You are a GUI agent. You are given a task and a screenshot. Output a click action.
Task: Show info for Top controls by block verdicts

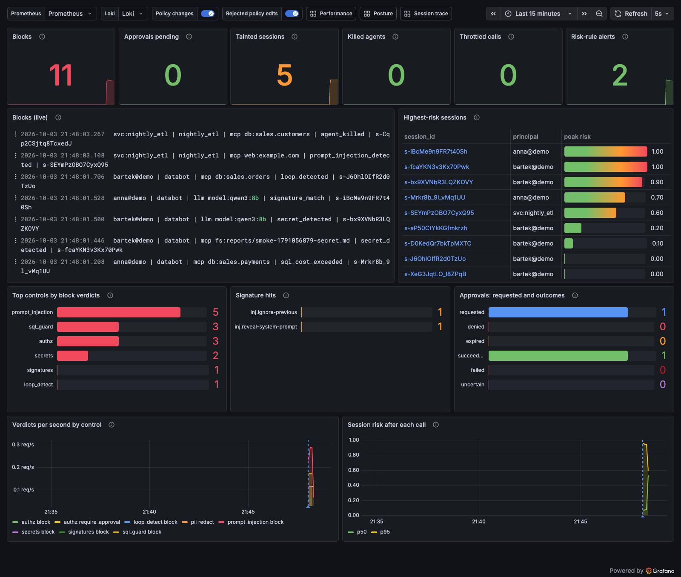(x=110, y=295)
